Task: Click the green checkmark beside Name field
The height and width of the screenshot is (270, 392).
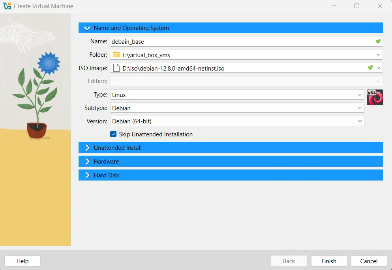Action: [378, 41]
